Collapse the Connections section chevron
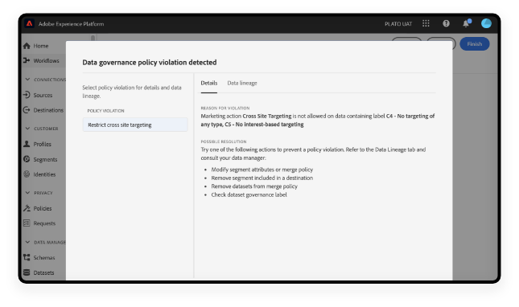Image resolution: width=519 pixels, height=307 pixels. (27, 80)
